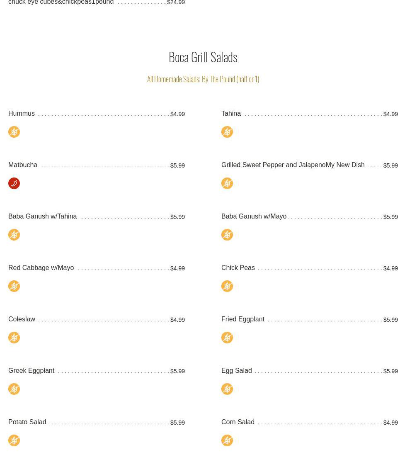Click the gluten-free icon under Egg Salad
This screenshot has height=457, width=400.
click(x=227, y=389)
